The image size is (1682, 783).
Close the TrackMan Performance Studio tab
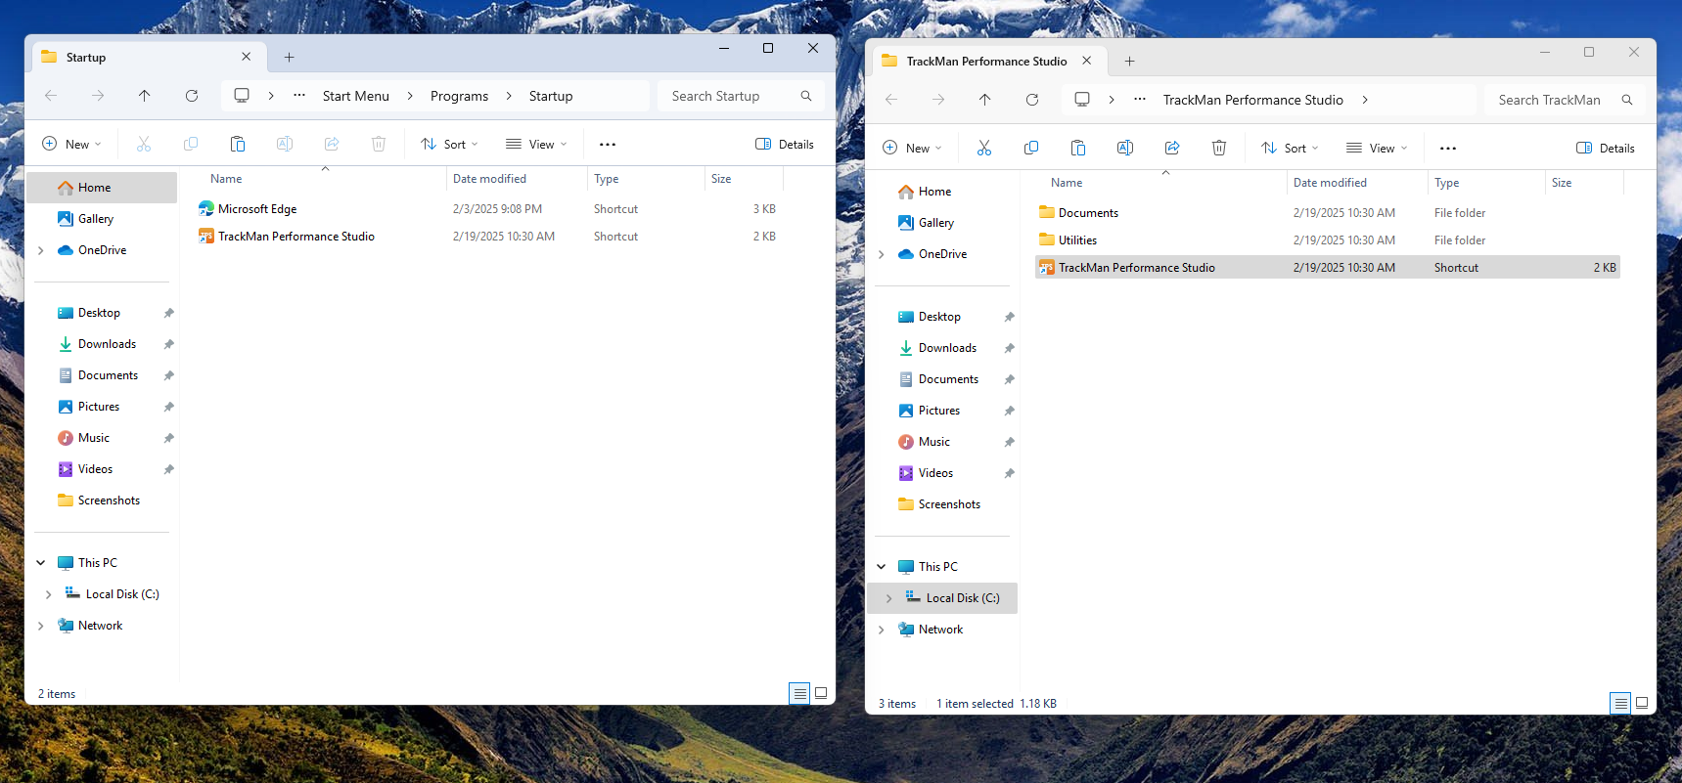coord(1086,61)
